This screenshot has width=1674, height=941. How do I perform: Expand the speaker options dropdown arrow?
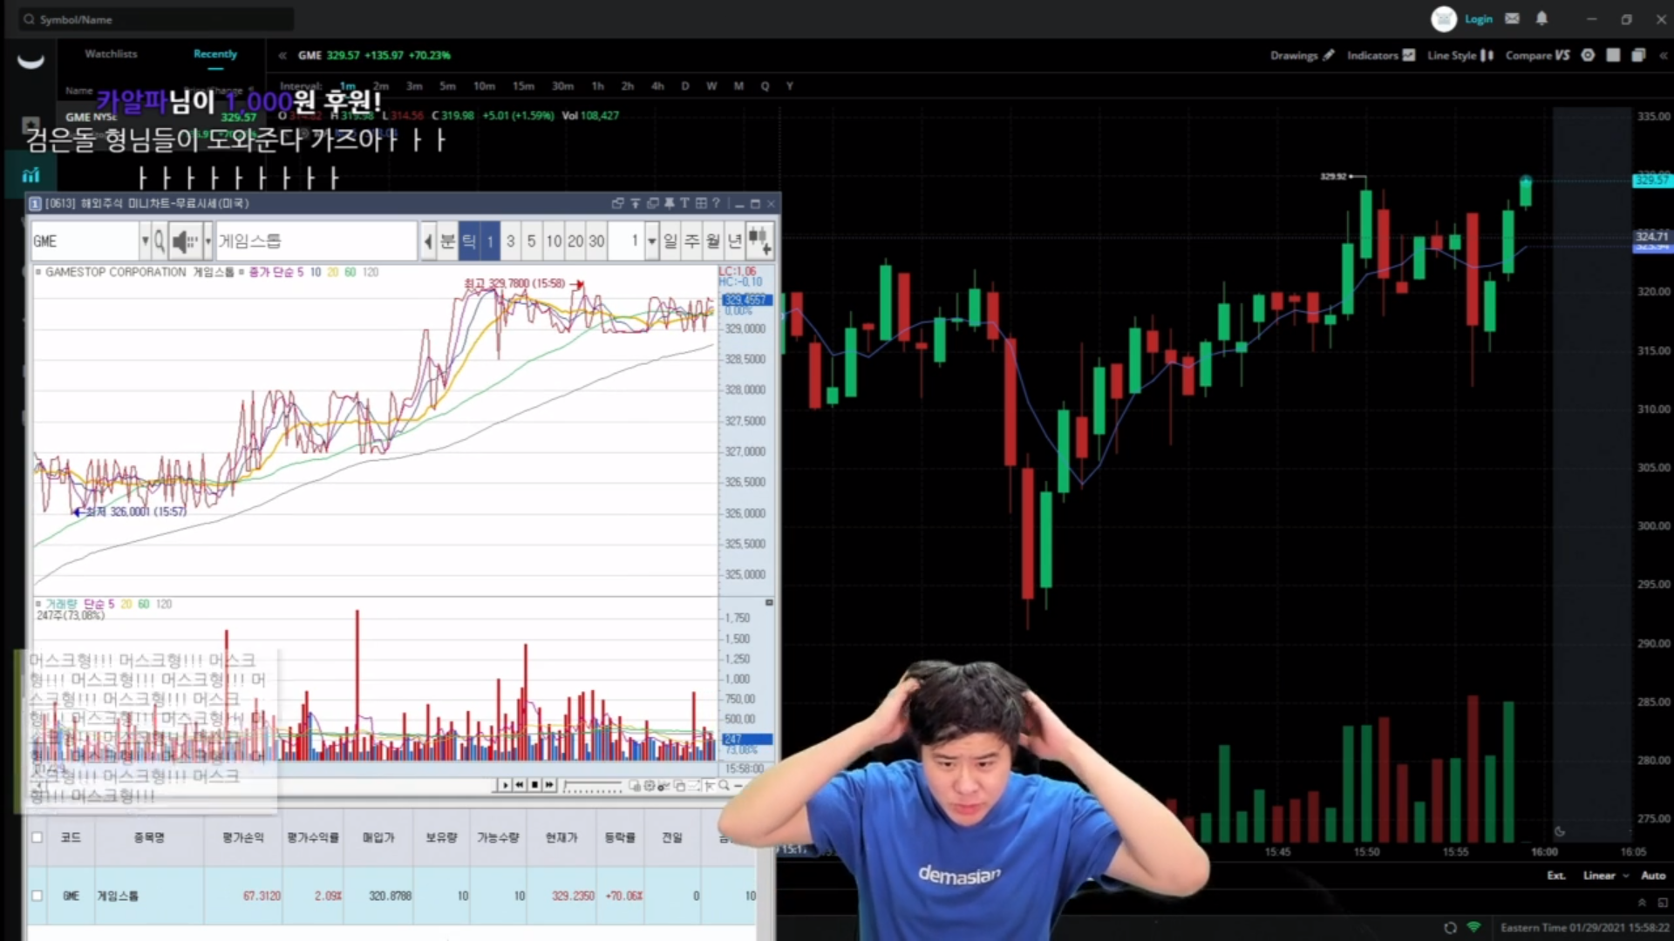(x=208, y=240)
